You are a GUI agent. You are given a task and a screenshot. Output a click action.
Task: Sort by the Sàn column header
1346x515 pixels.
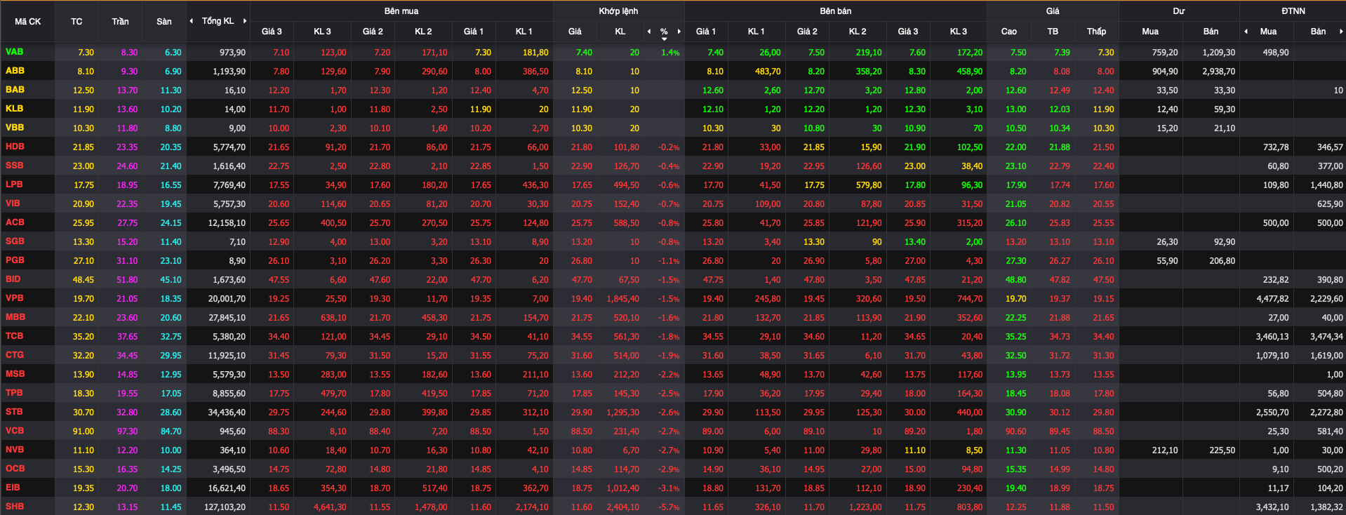point(164,22)
